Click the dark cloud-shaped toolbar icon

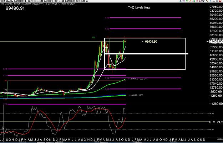click(x=180, y=1)
